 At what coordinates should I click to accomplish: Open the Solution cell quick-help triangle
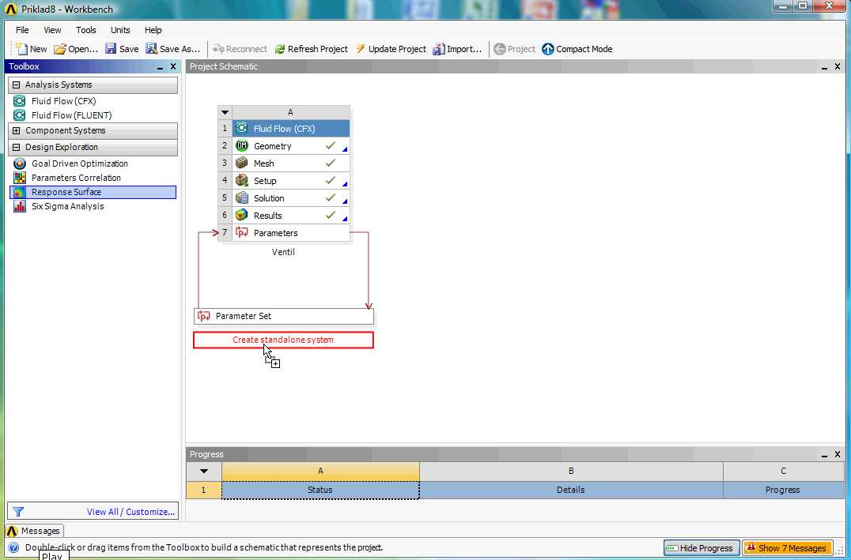pos(345,201)
